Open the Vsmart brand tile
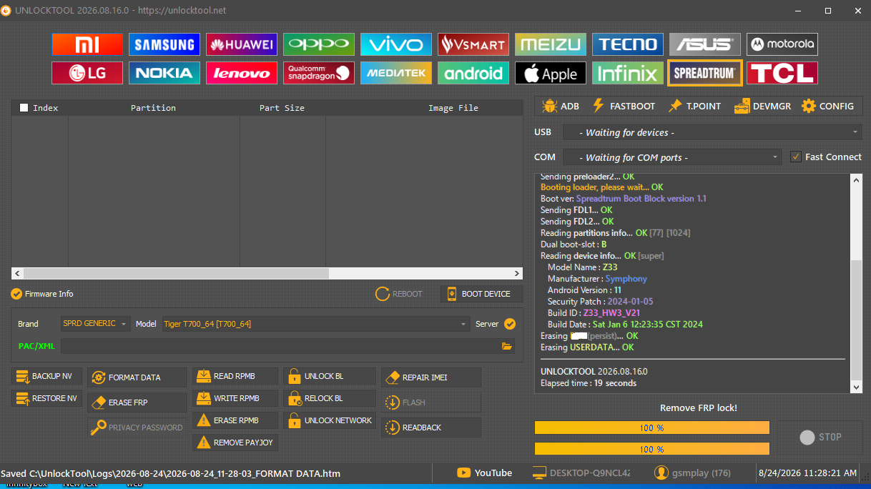 473,44
